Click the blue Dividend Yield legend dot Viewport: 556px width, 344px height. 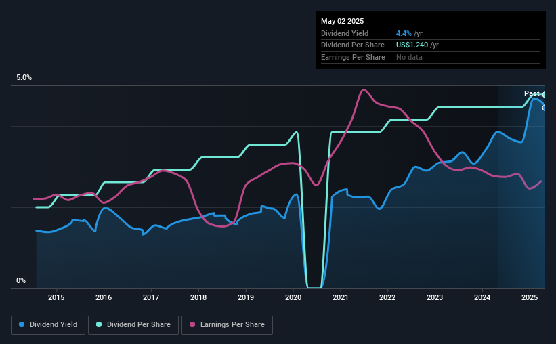(x=22, y=324)
